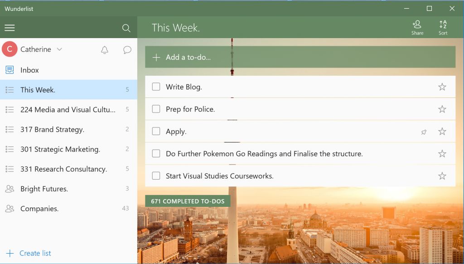Viewport: 464px width, 264px height.
Task: Select the 317 Brand Strategy list
Action: (x=52, y=129)
